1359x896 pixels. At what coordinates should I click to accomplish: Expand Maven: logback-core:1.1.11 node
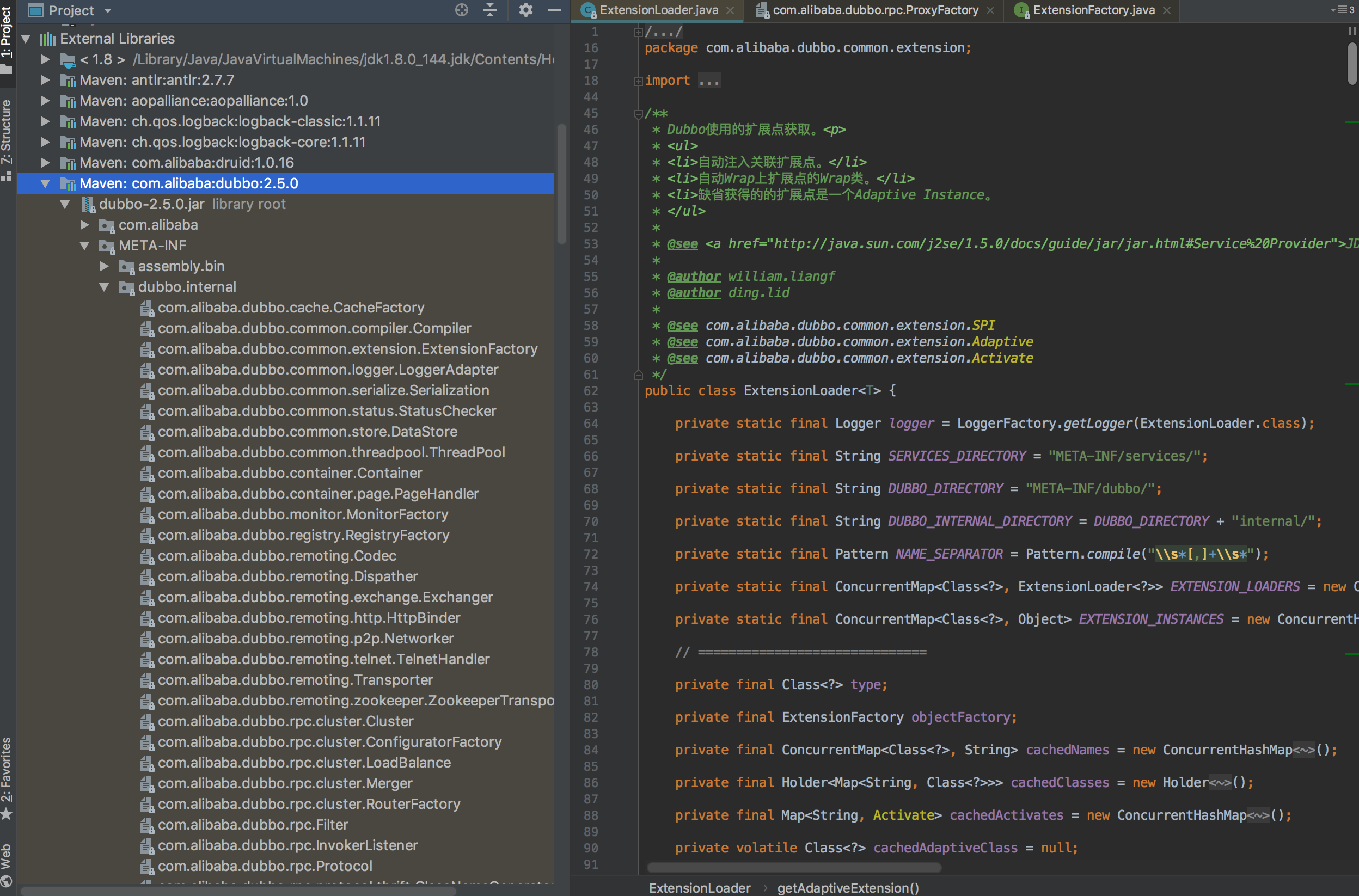[x=46, y=142]
